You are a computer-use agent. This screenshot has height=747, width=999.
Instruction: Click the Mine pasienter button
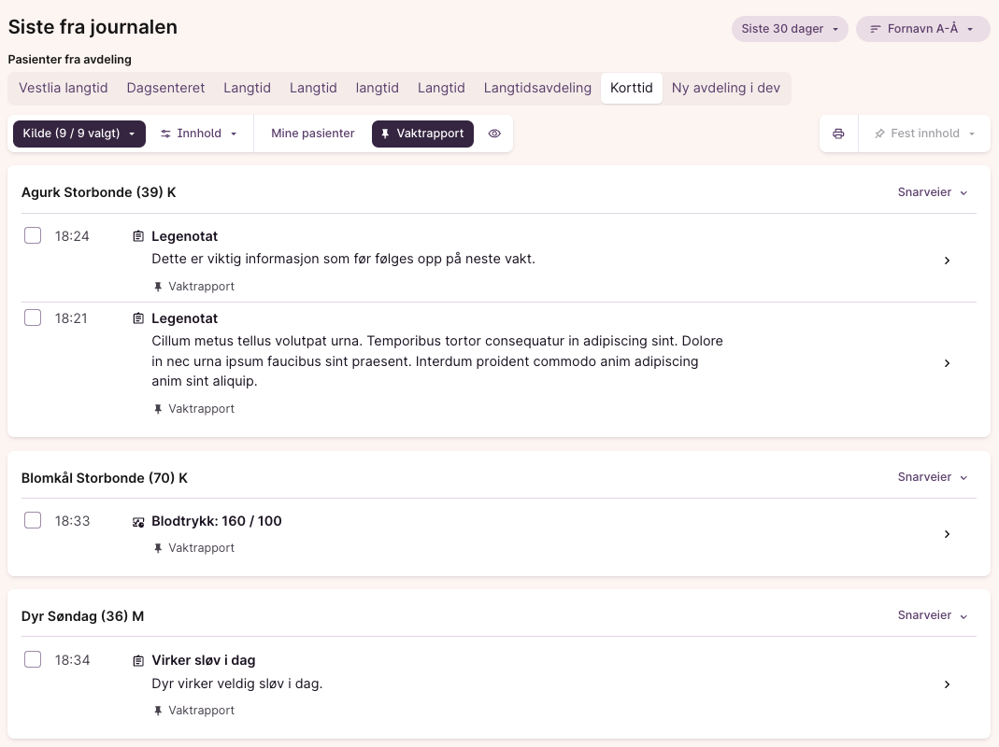312,134
